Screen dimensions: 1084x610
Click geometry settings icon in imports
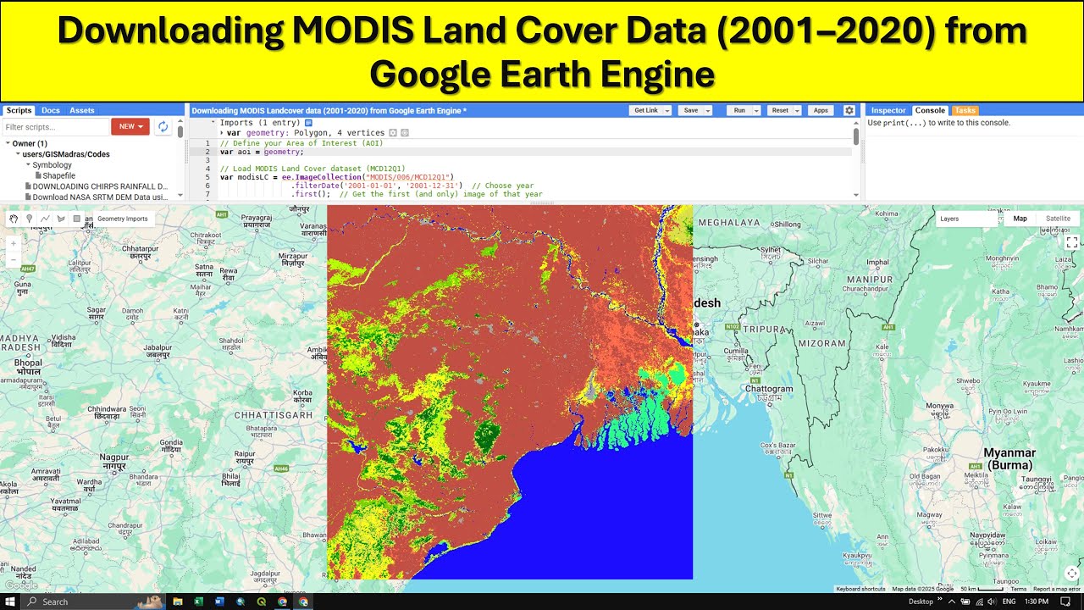click(x=405, y=133)
